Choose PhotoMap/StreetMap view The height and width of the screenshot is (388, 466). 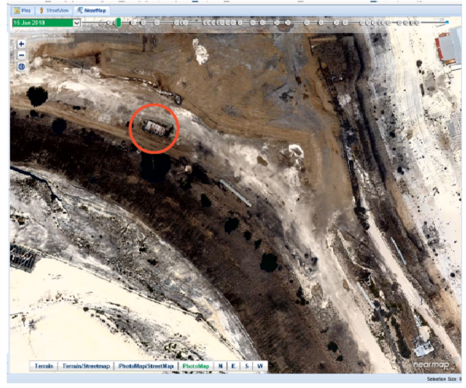pos(145,366)
